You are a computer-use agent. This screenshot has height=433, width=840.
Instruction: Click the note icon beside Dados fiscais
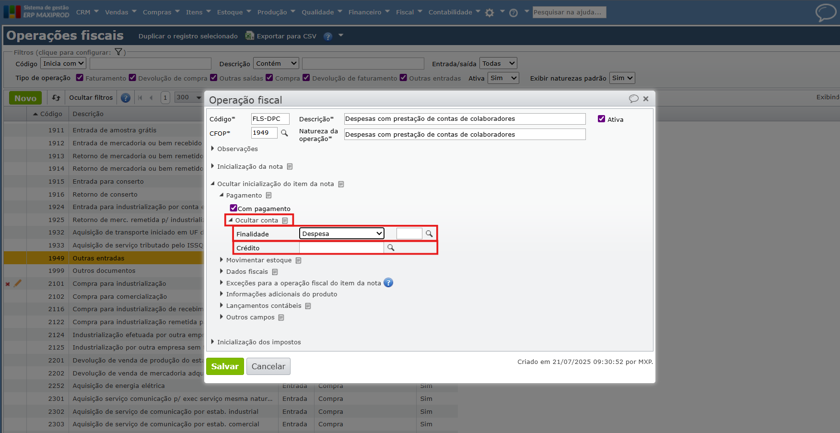click(x=275, y=272)
